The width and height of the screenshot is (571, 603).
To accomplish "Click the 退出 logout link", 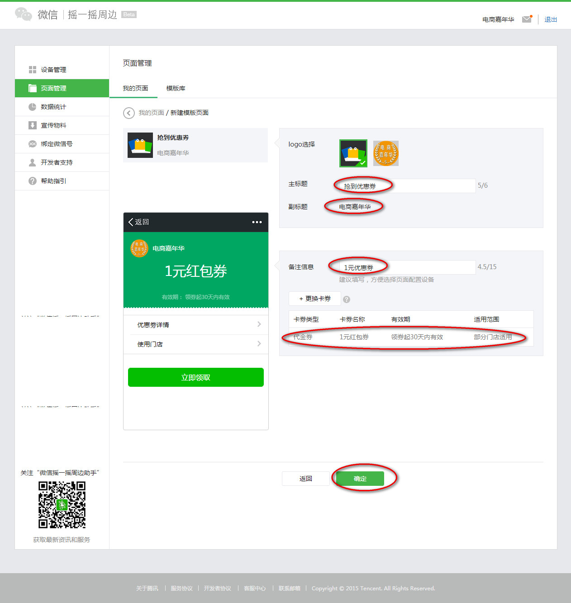I will 551,19.
